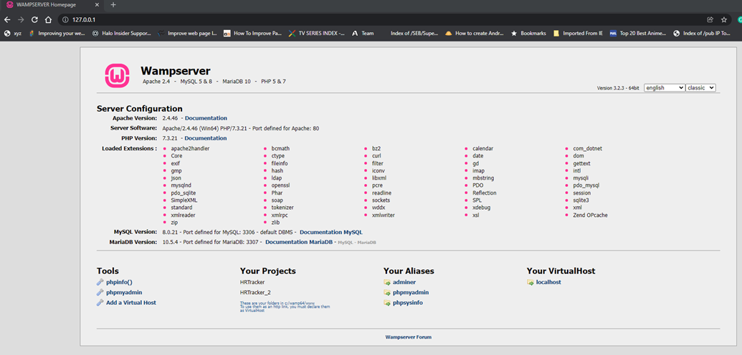
Task: Open Index of /pub IP To... bookmark
Action: [x=703, y=34]
